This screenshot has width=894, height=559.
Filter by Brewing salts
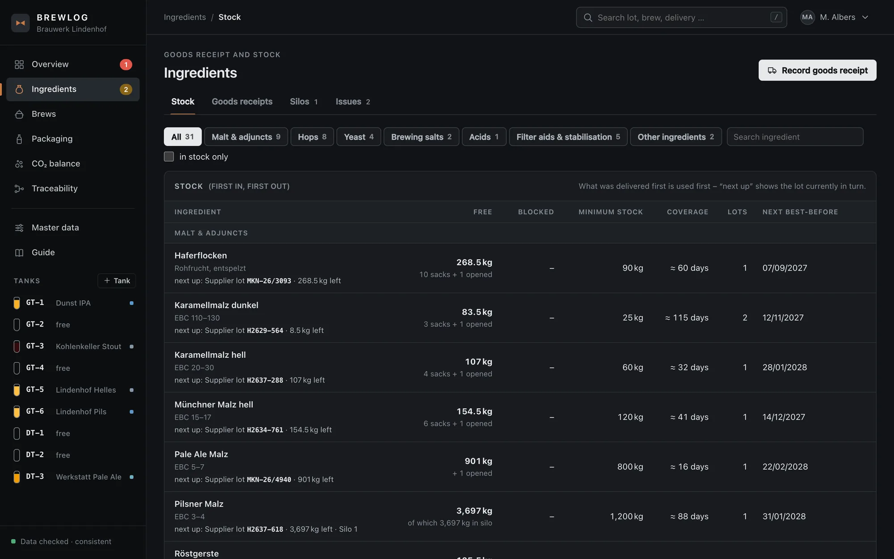click(421, 137)
